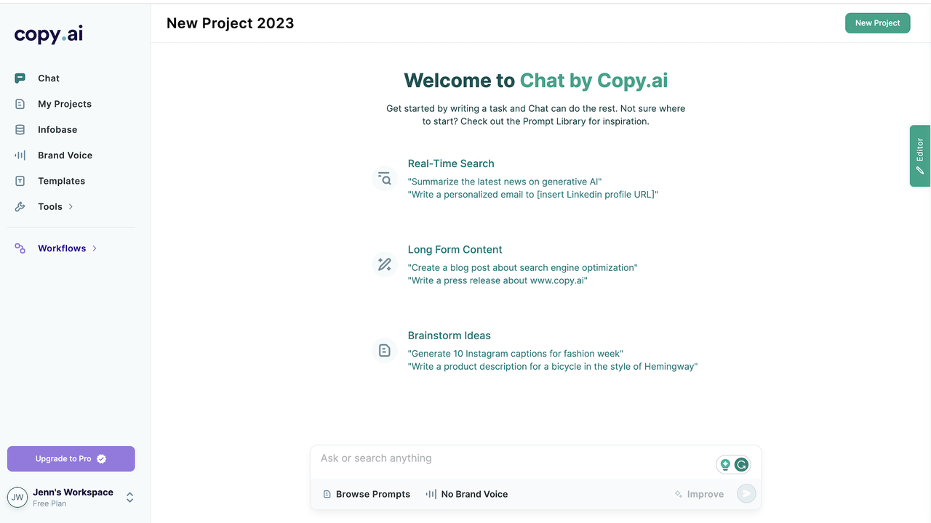The width and height of the screenshot is (931, 523).
Task: Click the Templates icon in sidebar
Action: pyautogui.click(x=20, y=181)
